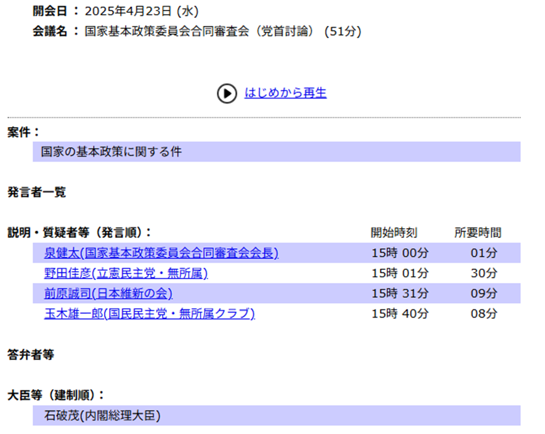545x434 pixels.
Task: Click the 石破茂(内閣総理大臣) row
Action: 277,416
